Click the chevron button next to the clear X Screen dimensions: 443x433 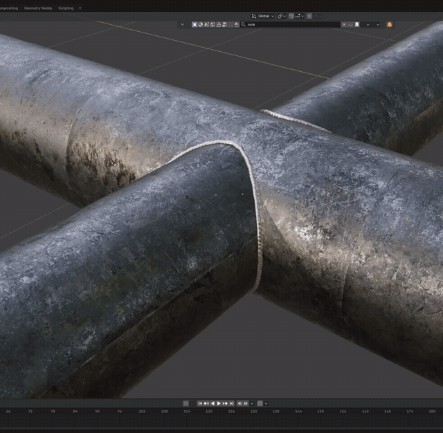coord(350,25)
